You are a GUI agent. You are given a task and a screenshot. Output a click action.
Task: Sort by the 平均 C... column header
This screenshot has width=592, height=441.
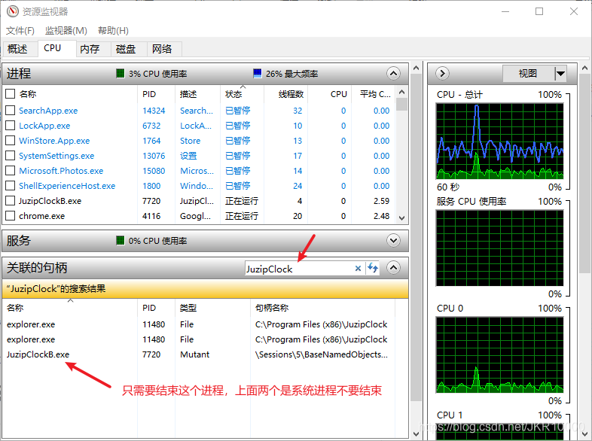[373, 94]
